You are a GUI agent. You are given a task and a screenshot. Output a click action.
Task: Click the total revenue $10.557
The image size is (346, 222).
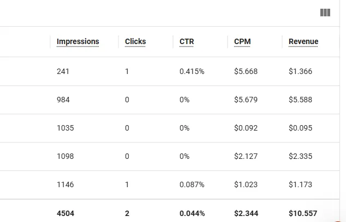point(302,213)
